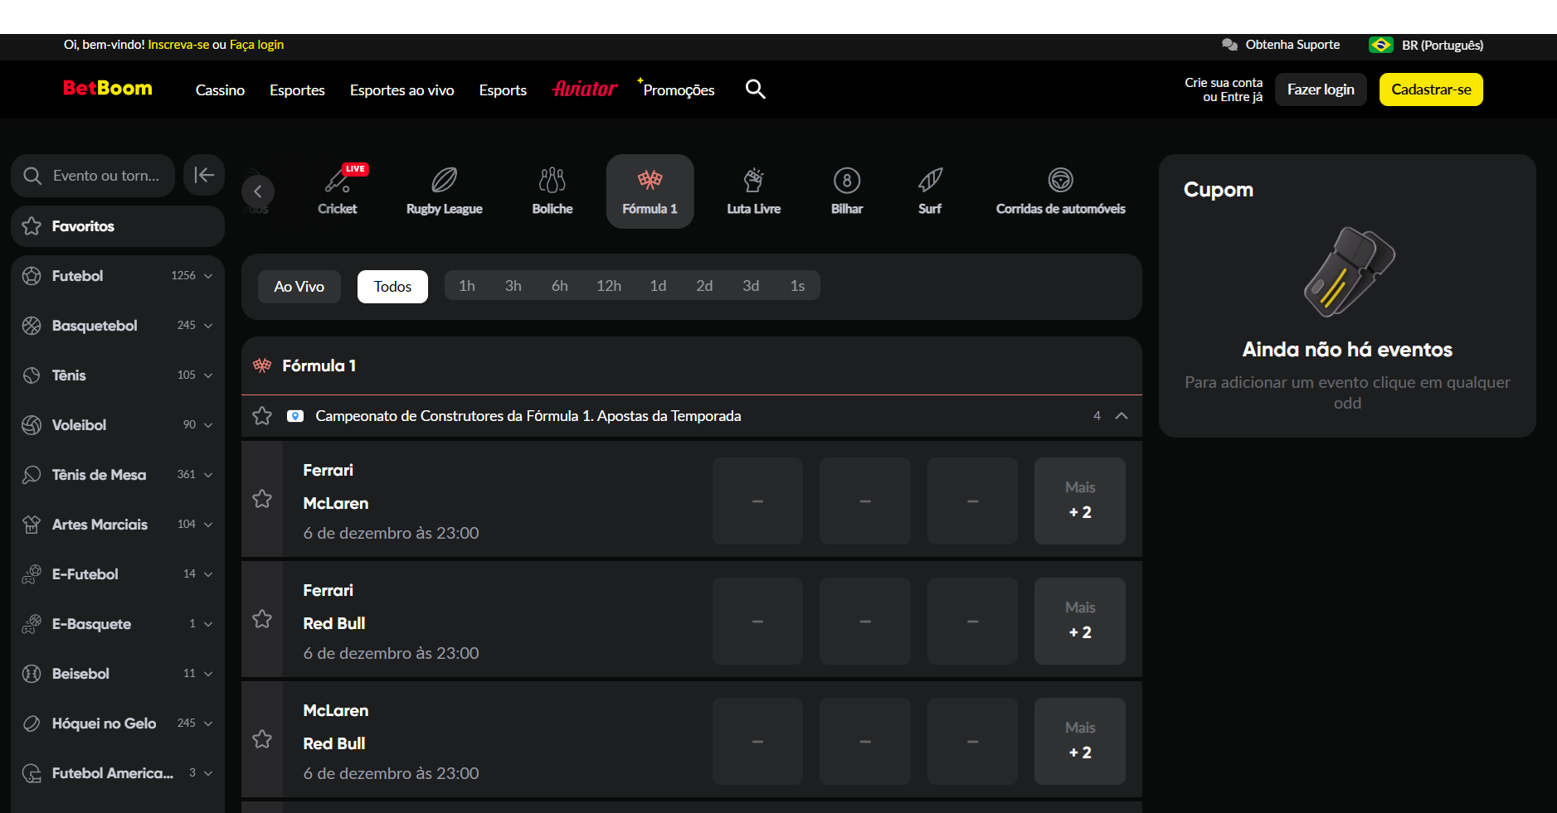Collapse the Campeonato de Construtores section
Screen dimensions: 1557x813
point(1122,416)
